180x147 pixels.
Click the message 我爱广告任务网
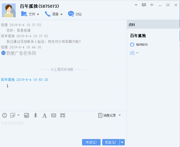click(21, 53)
